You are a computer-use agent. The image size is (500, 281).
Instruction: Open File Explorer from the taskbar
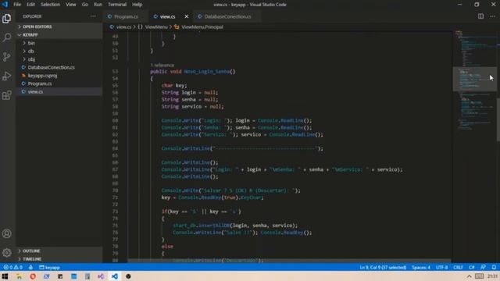click(19, 276)
